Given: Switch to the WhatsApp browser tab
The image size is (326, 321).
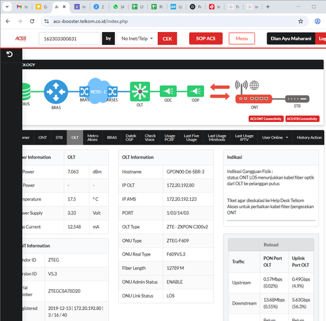Looking at the screenshot, I should point(119,7).
